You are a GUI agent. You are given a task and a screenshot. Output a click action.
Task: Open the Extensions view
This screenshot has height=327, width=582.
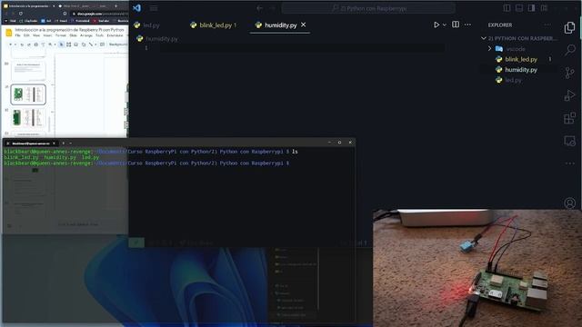pyautogui.click(x=570, y=118)
